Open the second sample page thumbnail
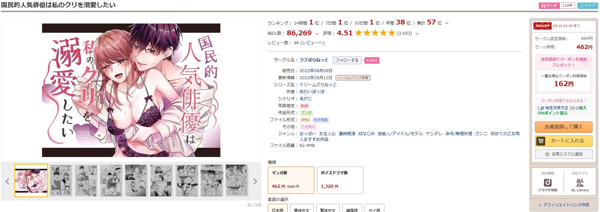This screenshot has height=212, width=600. [61, 181]
